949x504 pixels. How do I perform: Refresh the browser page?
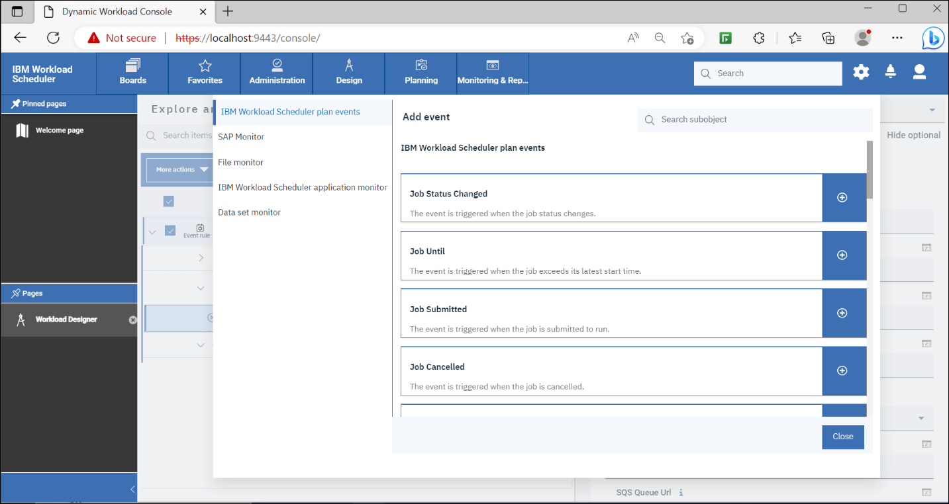coord(53,38)
